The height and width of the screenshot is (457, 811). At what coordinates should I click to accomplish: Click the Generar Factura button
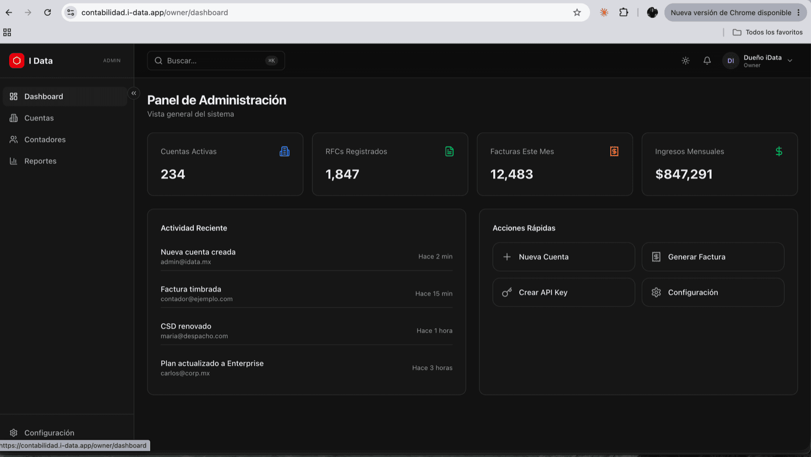tap(713, 257)
